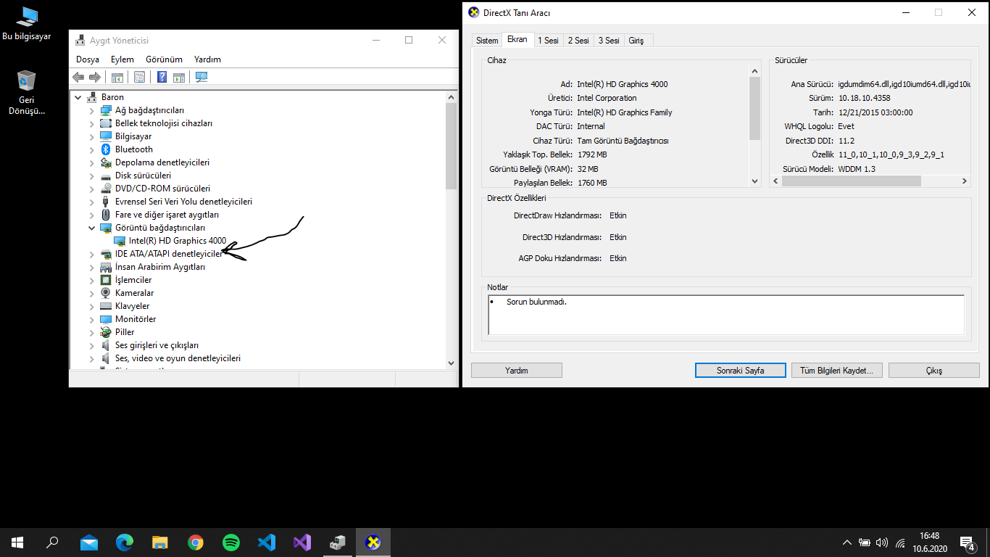Switch to the Device Manager taskbar icon
Image resolution: width=990 pixels, height=557 pixels.
338,542
